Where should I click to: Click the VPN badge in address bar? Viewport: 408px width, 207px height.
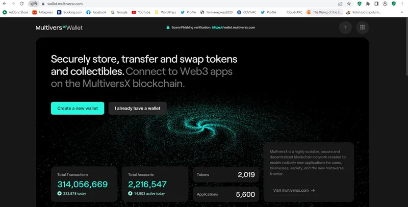34,4
